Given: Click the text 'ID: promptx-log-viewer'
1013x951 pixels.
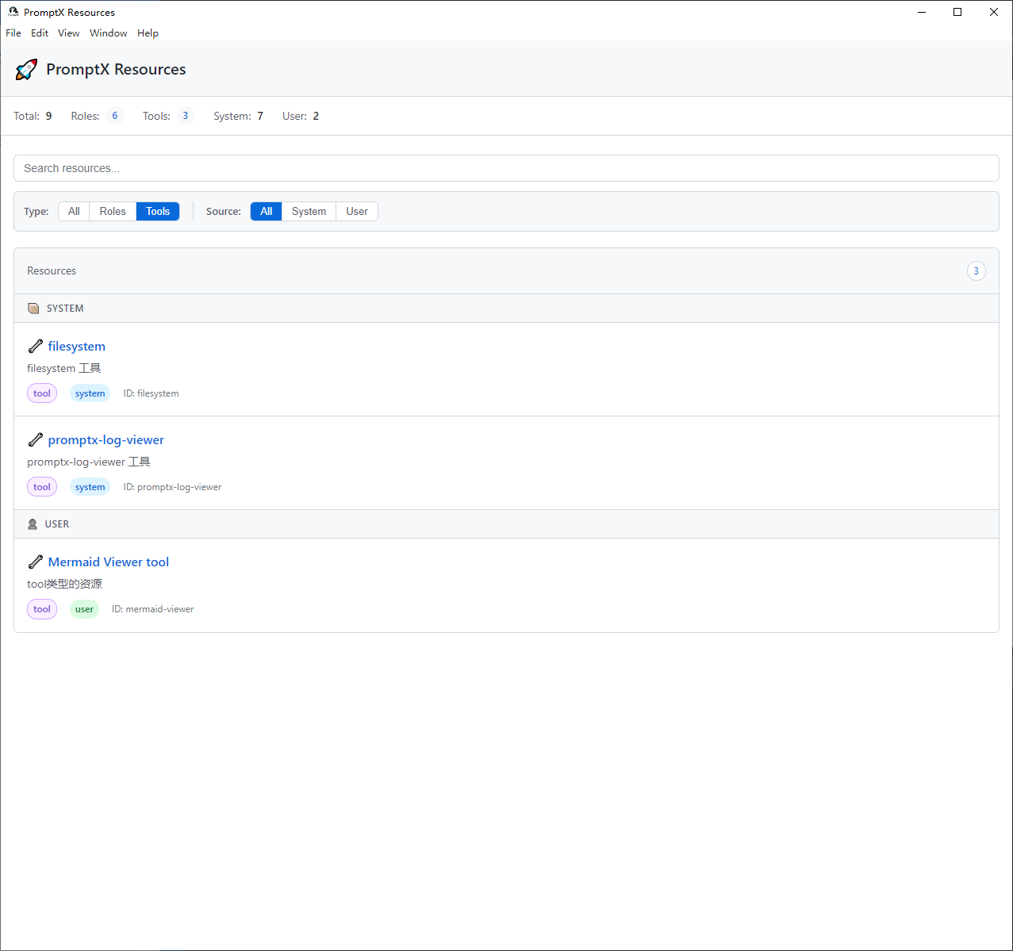Looking at the screenshot, I should pos(172,487).
